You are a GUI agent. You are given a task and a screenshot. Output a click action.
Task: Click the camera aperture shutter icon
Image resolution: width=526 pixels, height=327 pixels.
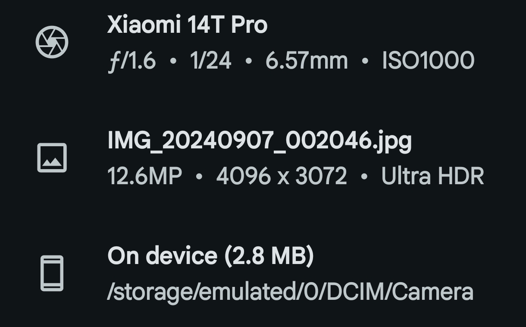[x=52, y=42]
